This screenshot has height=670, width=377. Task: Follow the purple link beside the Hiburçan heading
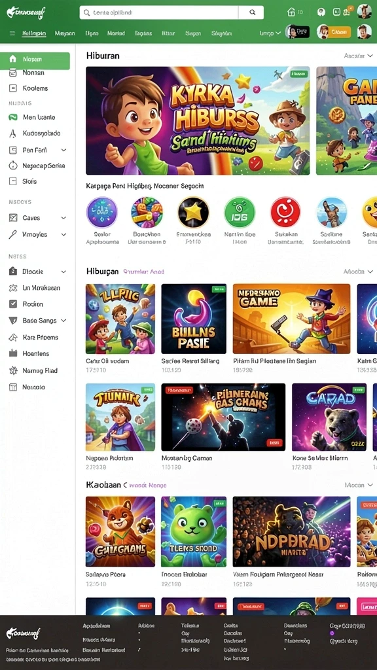pyautogui.click(x=143, y=272)
